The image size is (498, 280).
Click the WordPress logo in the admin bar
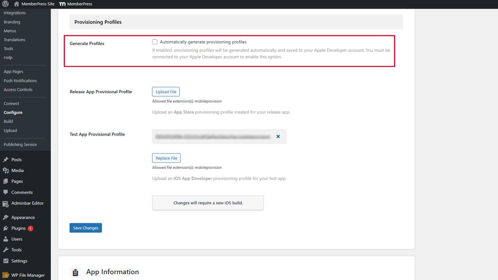(x=5, y=4)
